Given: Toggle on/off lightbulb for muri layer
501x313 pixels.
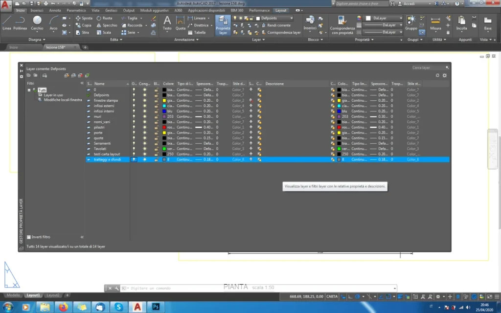Looking at the screenshot, I should point(134,116).
